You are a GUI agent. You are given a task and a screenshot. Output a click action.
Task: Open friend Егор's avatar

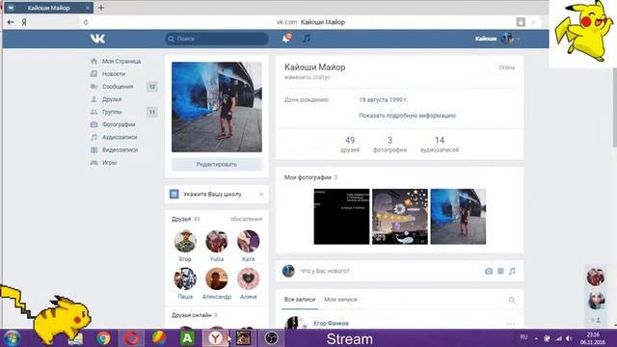pos(185,241)
